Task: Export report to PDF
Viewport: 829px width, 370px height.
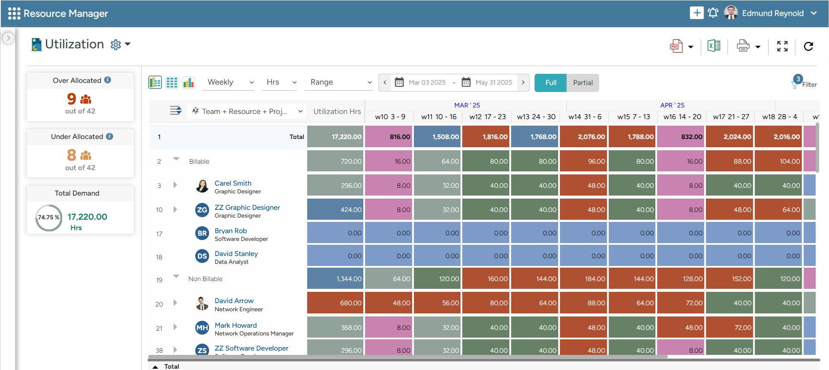Action: (676, 46)
